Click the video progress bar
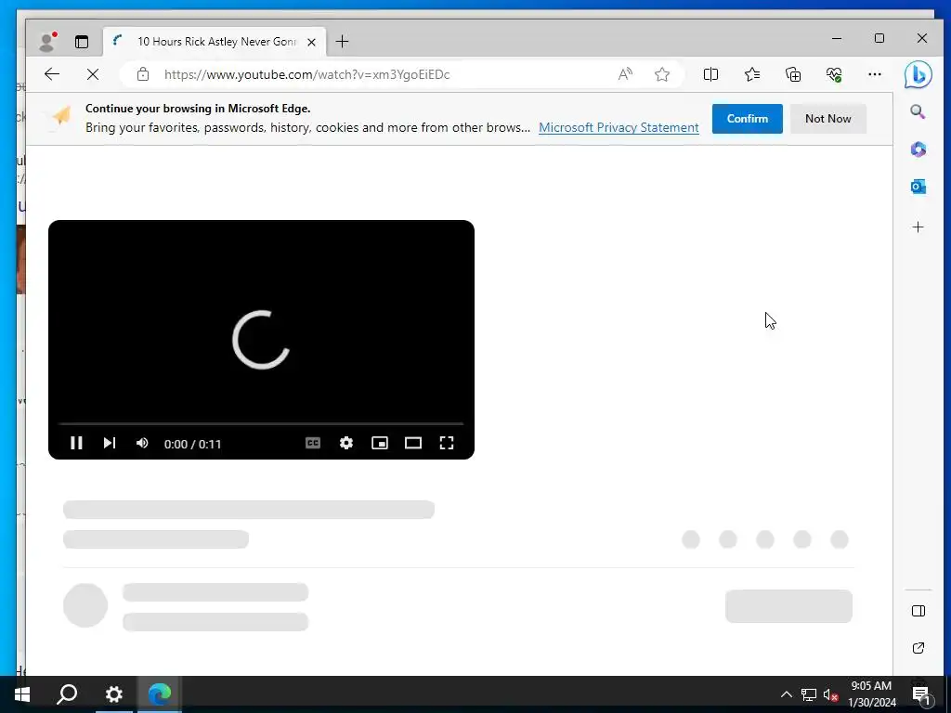This screenshot has width=951, height=713. pyautogui.click(x=261, y=423)
